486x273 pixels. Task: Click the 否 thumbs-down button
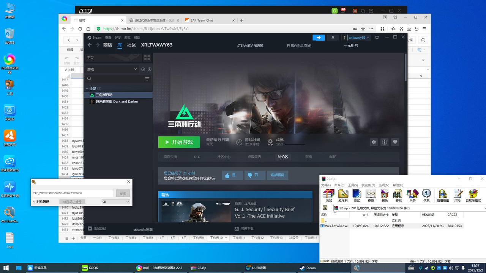point(255,175)
